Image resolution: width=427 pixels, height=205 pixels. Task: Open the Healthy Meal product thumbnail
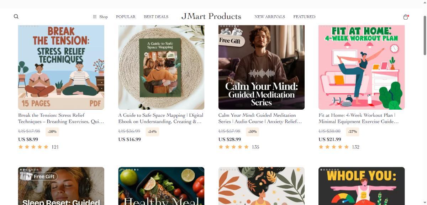pos(161,186)
